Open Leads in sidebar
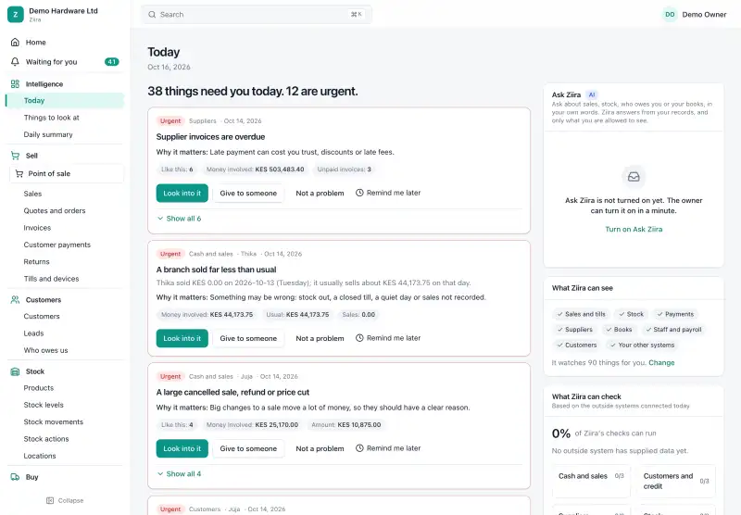The width and height of the screenshot is (741, 515). [x=33, y=333]
